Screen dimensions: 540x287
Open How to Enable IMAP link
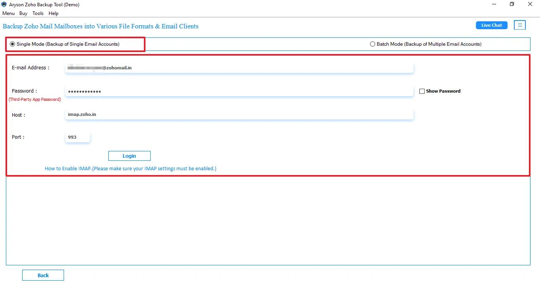point(130,168)
